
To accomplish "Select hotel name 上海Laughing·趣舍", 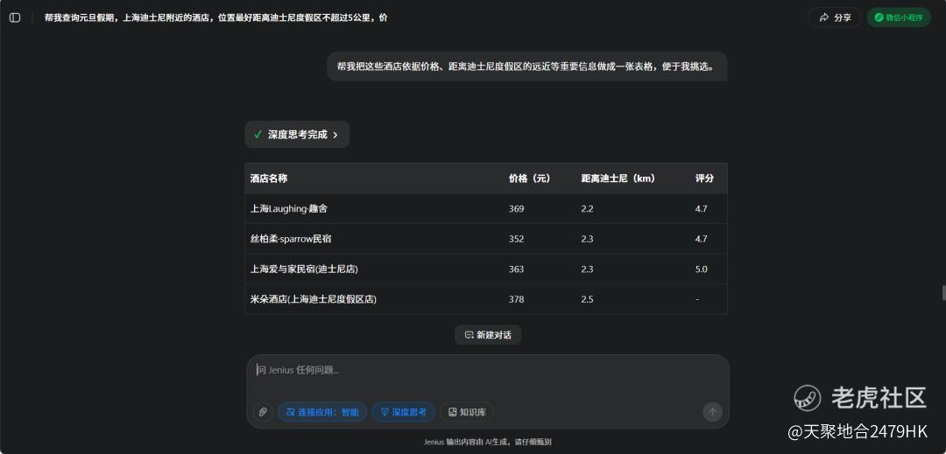I will pos(289,208).
